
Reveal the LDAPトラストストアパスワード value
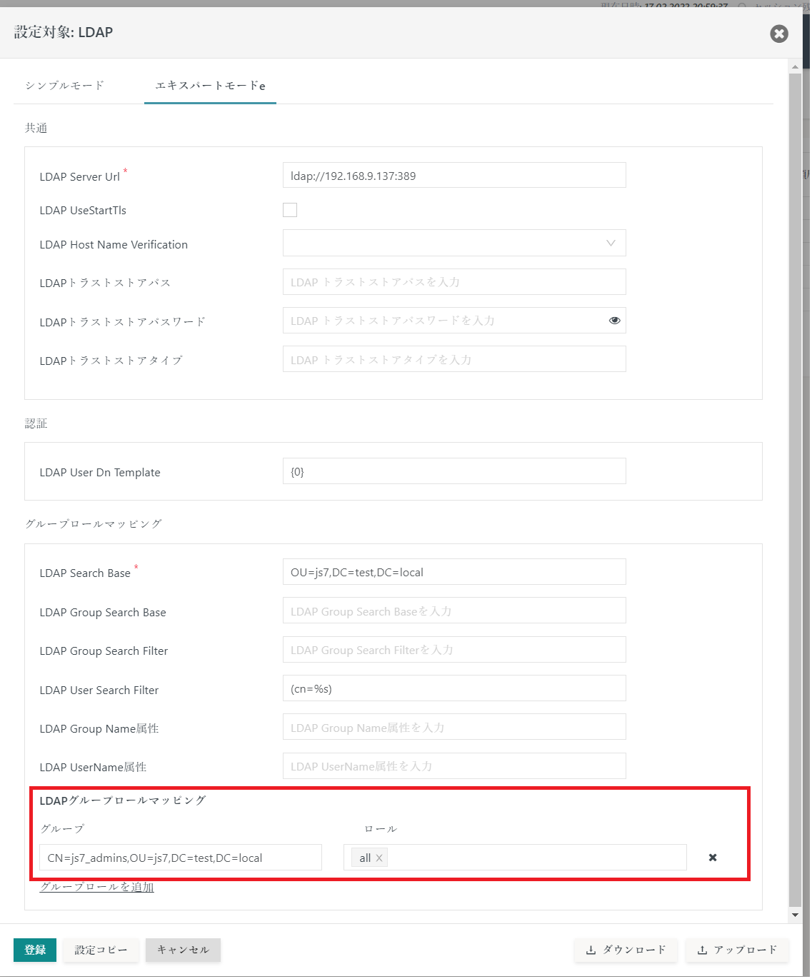[614, 320]
